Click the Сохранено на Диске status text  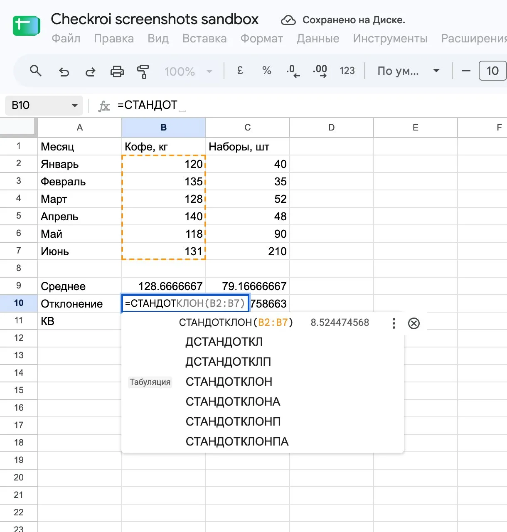pyautogui.click(x=354, y=20)
